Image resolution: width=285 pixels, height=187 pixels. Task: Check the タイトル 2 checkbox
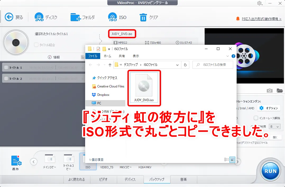click(x=6, y=78)
